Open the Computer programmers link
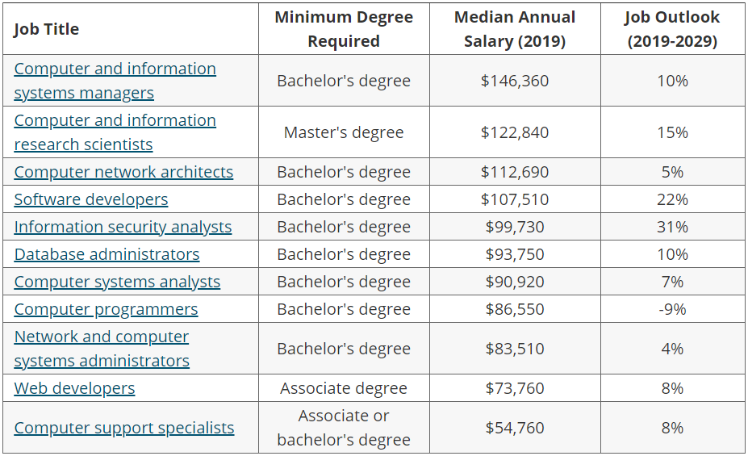This screenshot has height=456, width=748. coord(106,309)
